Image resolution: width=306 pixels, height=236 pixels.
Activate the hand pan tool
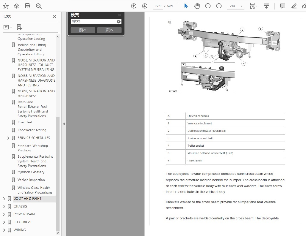197,6
